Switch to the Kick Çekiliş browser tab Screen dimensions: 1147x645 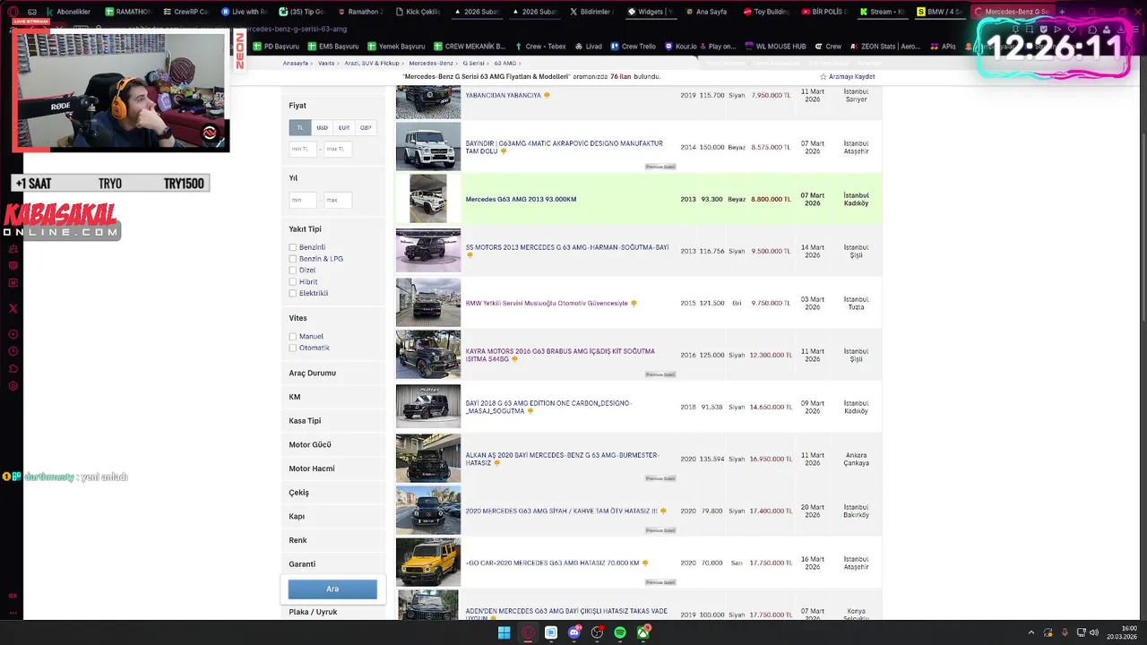[420, 12]
